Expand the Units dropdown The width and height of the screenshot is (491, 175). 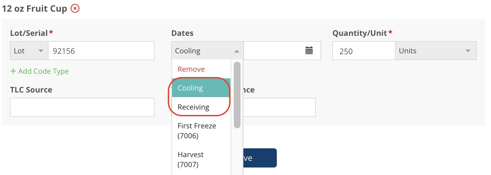click(435, 51)
